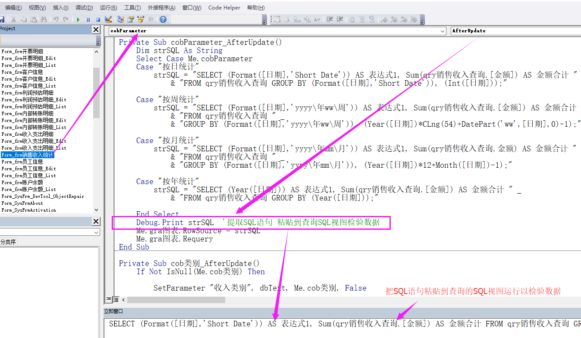Select Form_SysFrm_DevTool_ObjectRepair in project tree
Viewport: 581px width, 338px height.
click(x=43, y=196)
